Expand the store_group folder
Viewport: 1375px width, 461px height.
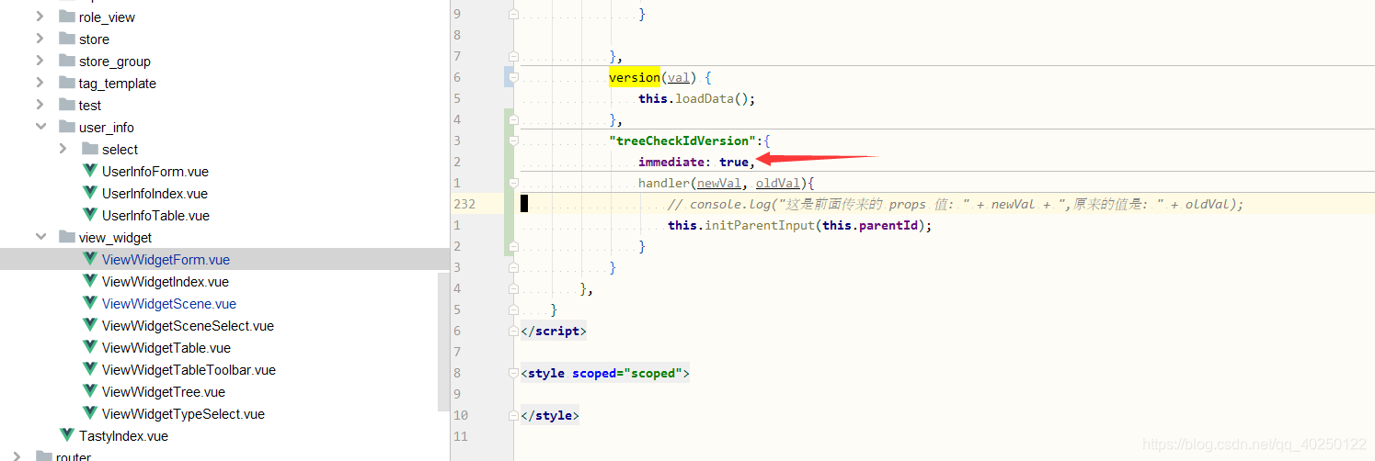pyautogui.click(x=40, y=61)
